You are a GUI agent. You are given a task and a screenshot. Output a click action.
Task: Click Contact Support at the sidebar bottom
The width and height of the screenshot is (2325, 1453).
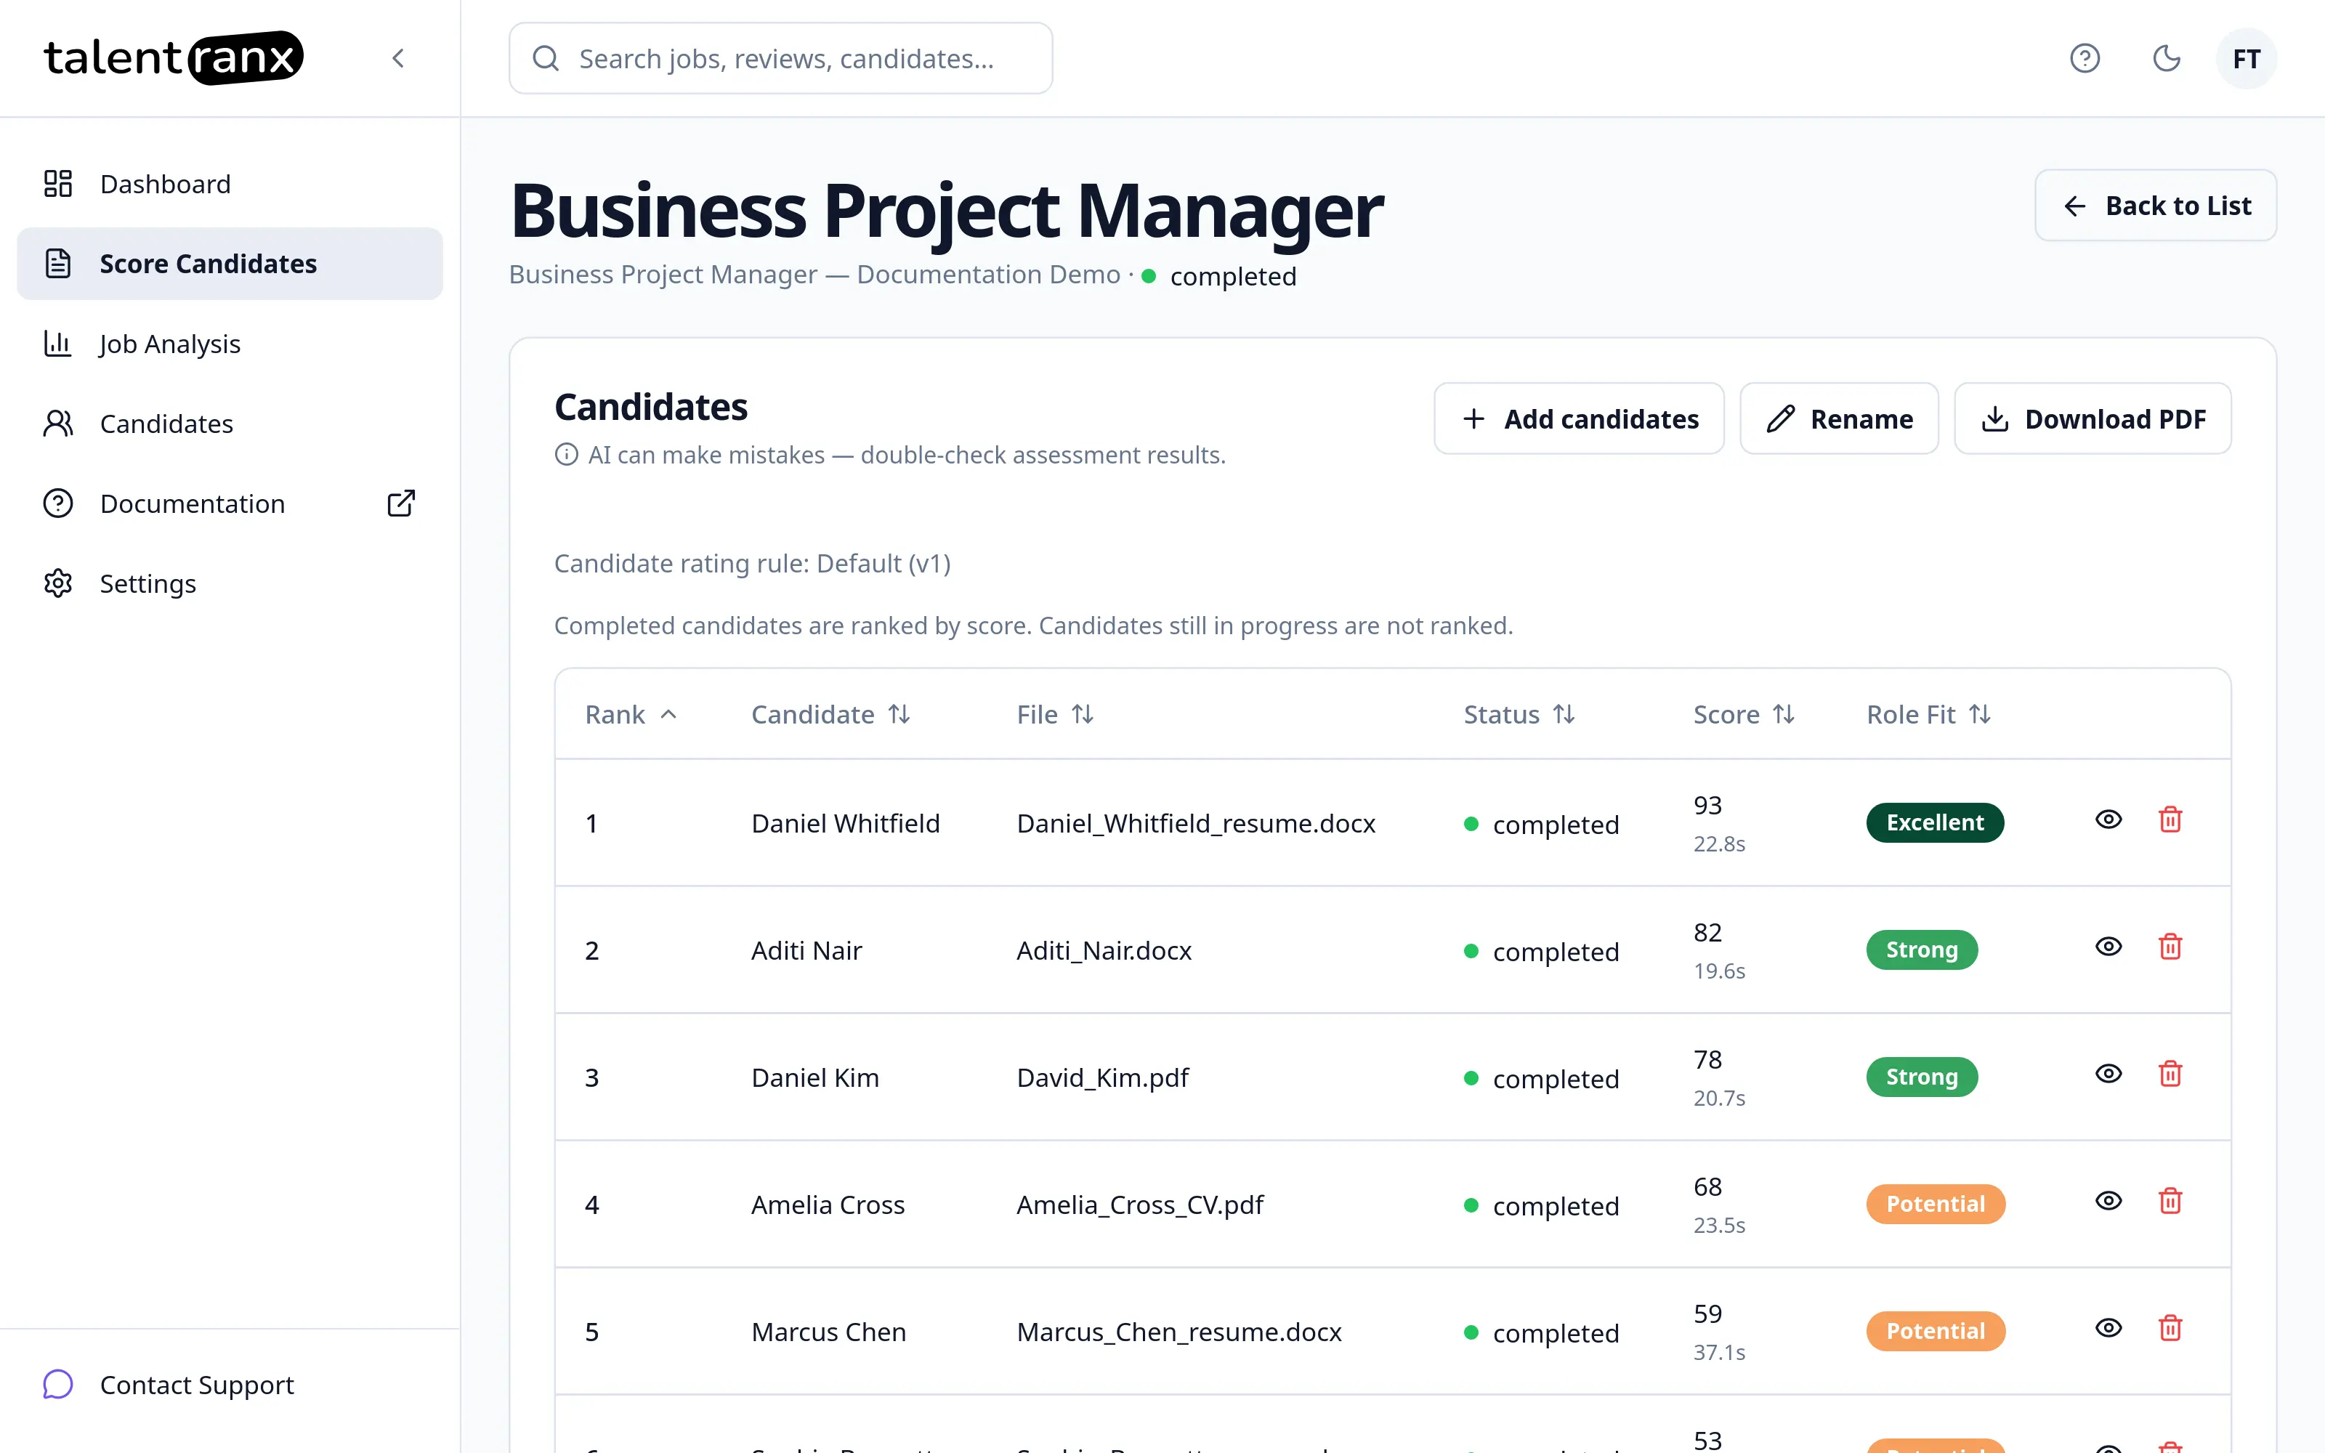230,1385
